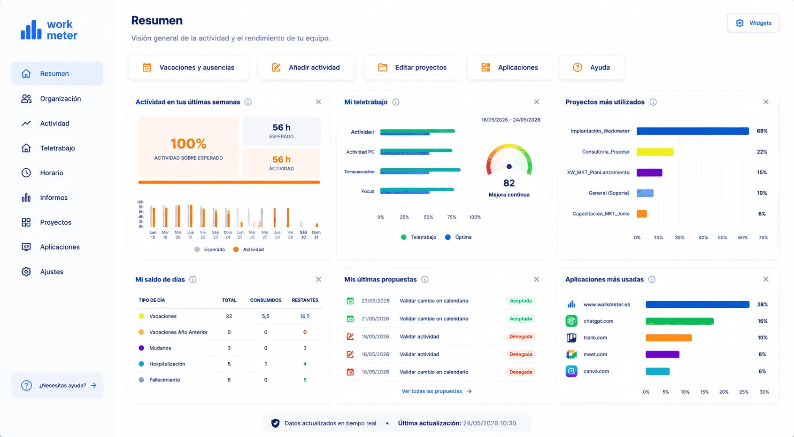Click the Ayuda shortcut button
The image size is (794, 437).
[592, 67]
